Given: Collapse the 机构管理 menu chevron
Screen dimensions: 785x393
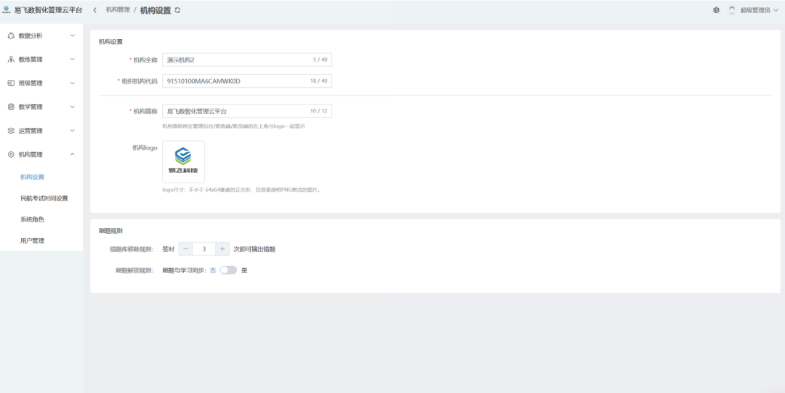Looking at the screenshot, I should coord(72,155).
